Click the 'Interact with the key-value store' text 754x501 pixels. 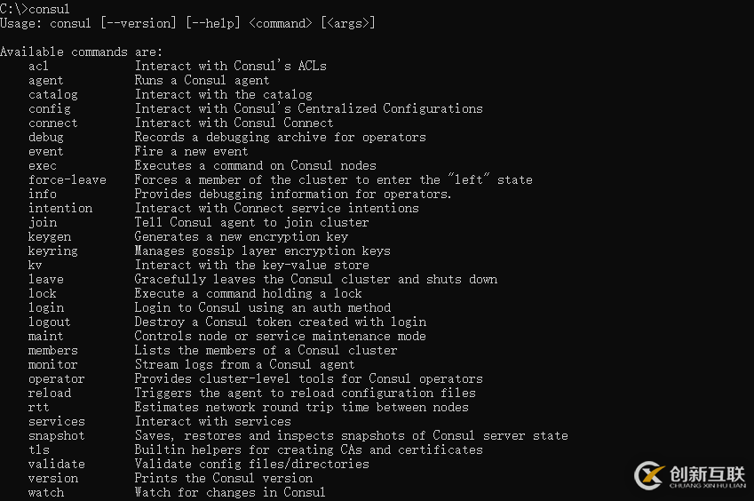(x=252, y=265)
